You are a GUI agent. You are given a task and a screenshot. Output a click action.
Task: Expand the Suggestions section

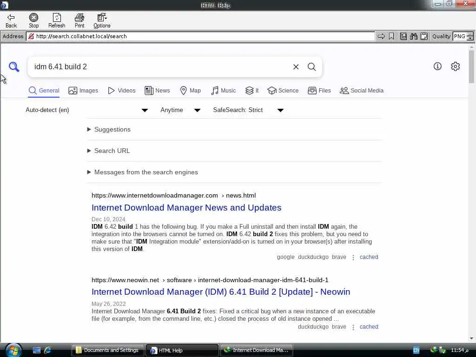point(109,129)
